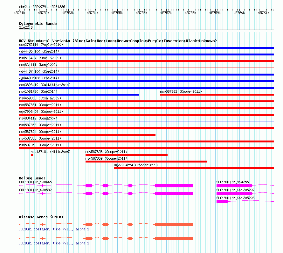The image size is (283, 253).
Task: Select the nsv587853 (Cooper2011) label
Action: coord(40,125)
